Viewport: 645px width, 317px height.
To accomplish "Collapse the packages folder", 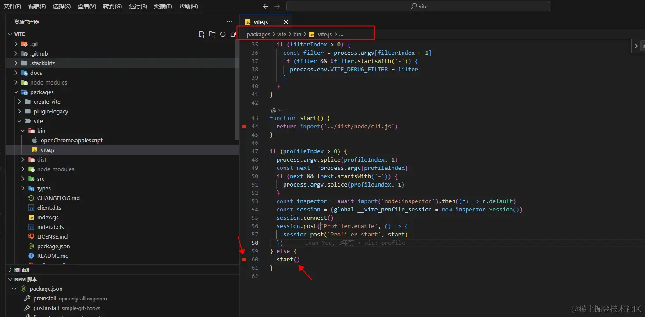I will pyautogui.click(x=16, y=92).
